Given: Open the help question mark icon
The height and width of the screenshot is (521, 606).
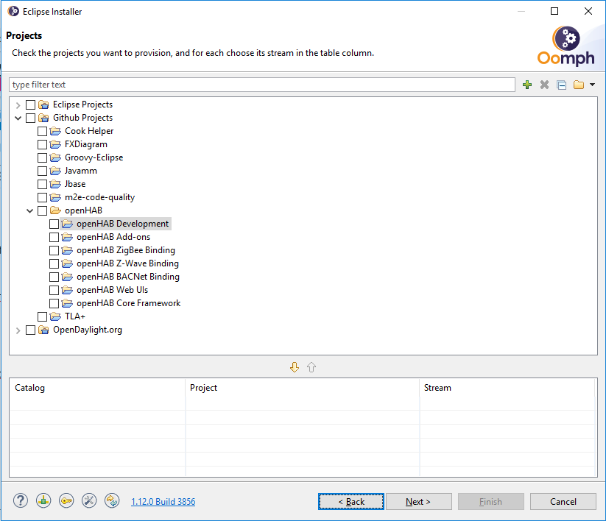Looking at the screenshot, I should 21,501.
